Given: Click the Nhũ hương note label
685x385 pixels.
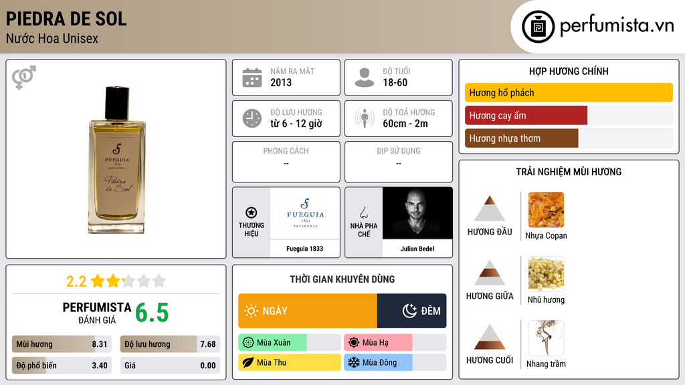Looking at the screenshot, I should click(x=546, y=300).
